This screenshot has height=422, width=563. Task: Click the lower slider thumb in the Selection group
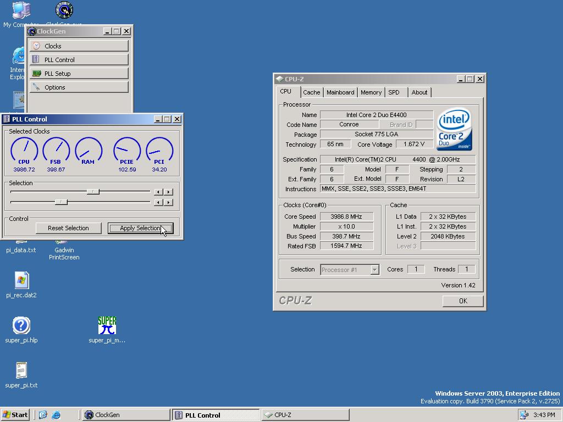pos(61,202)
